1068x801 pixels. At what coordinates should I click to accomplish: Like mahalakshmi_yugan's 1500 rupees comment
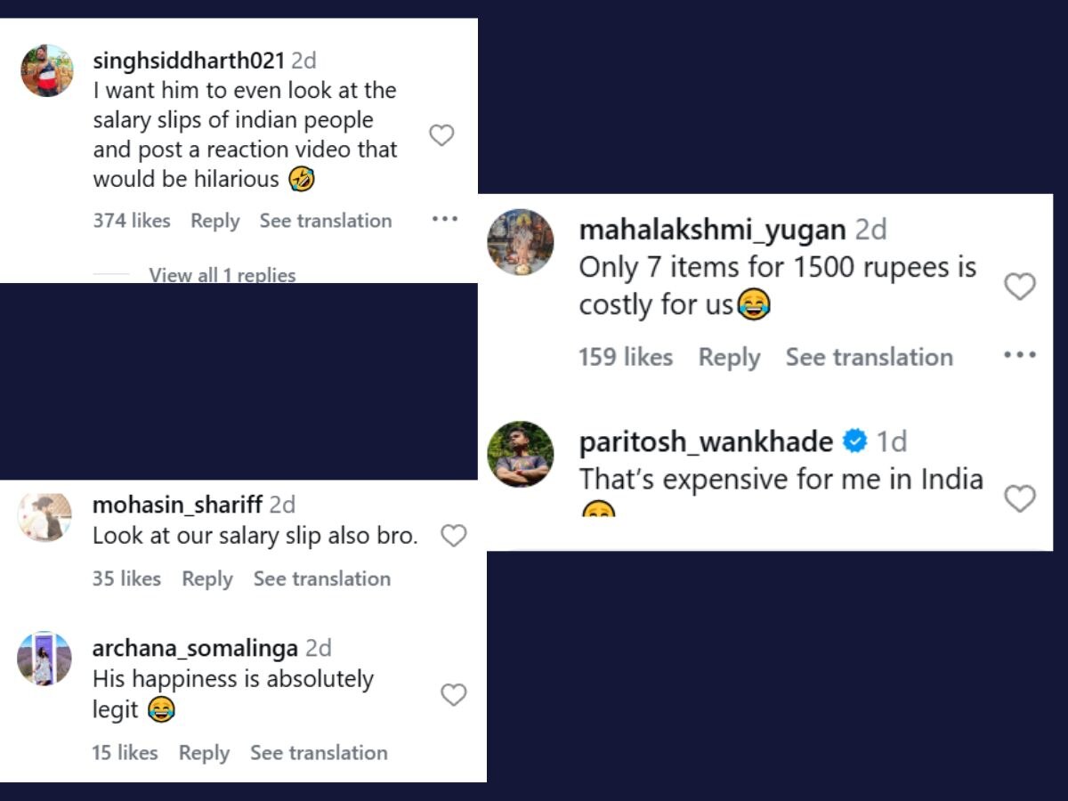[1019, 287]
